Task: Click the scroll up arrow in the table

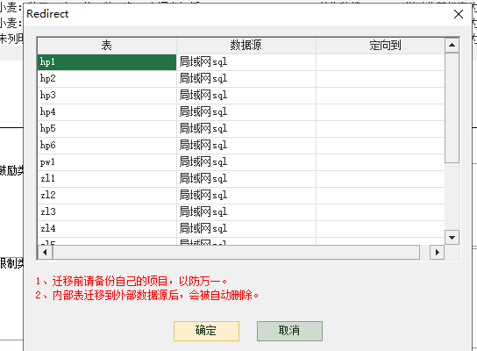Action: (x=452, y=46)
